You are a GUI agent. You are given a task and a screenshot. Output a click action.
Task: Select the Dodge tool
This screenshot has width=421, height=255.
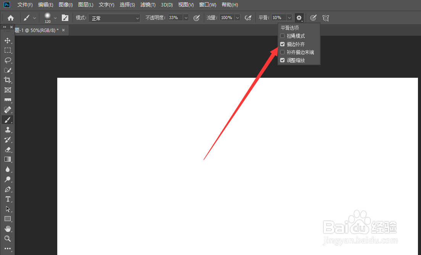(8, 179)
